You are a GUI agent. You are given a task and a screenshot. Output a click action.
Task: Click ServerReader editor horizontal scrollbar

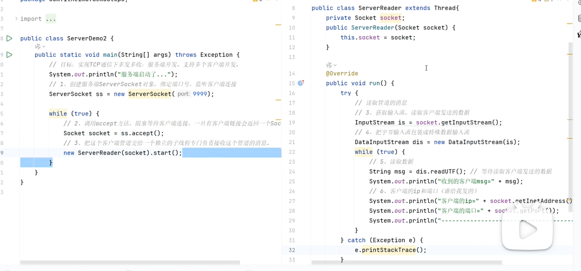407,263
